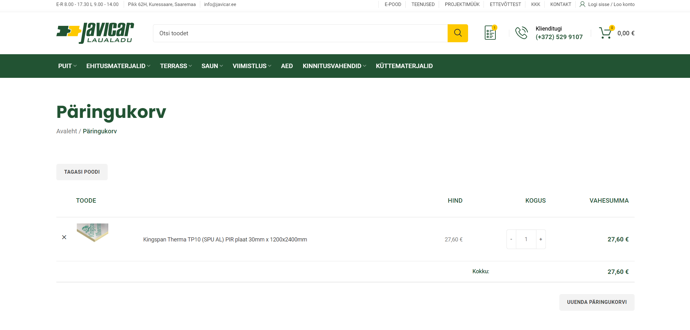Expand the TERRASS menu
The width and height of the screenshot is (690, 330).
176,66
